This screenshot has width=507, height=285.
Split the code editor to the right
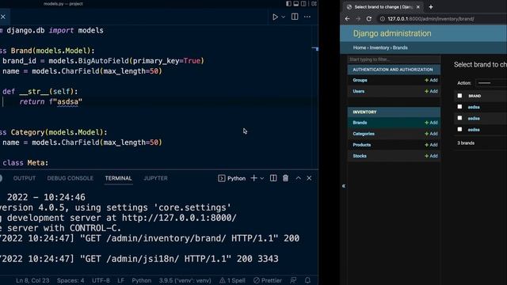(295, 17)
